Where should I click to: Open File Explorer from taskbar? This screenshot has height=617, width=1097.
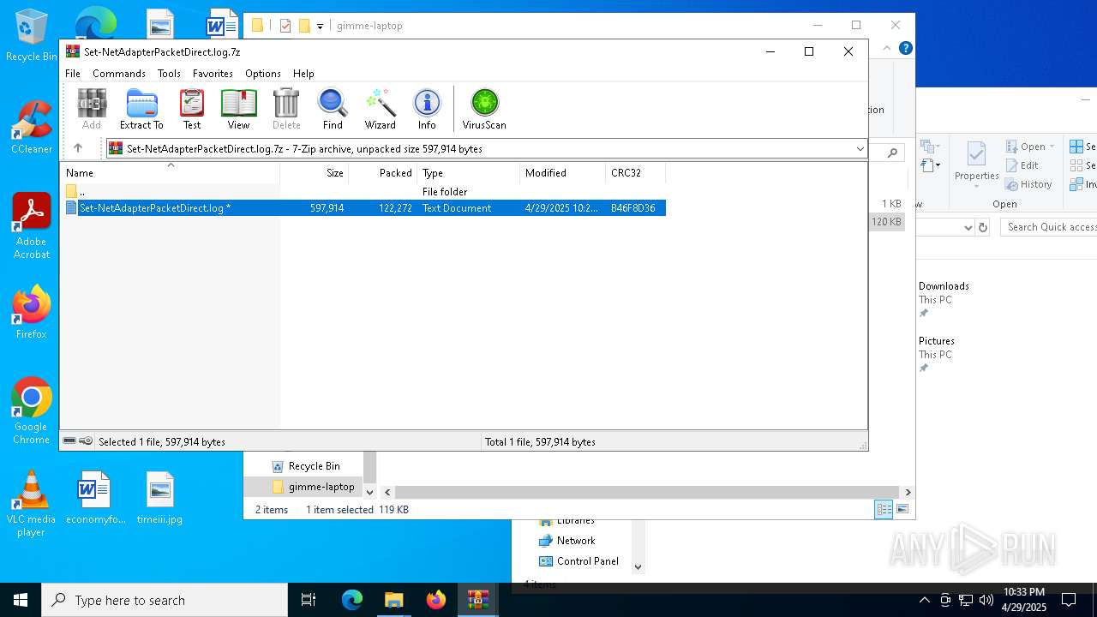click(x=393, y=600)
